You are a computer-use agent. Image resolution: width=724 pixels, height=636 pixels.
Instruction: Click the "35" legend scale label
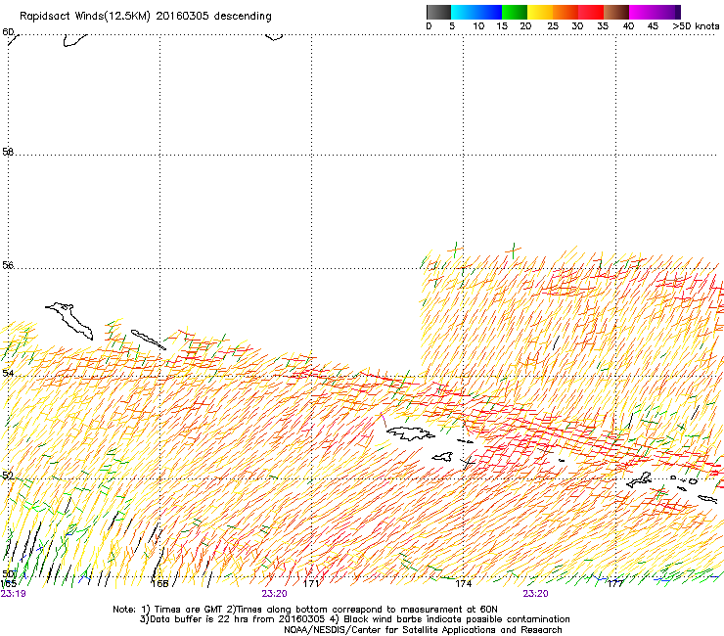[x=603, y=25]
